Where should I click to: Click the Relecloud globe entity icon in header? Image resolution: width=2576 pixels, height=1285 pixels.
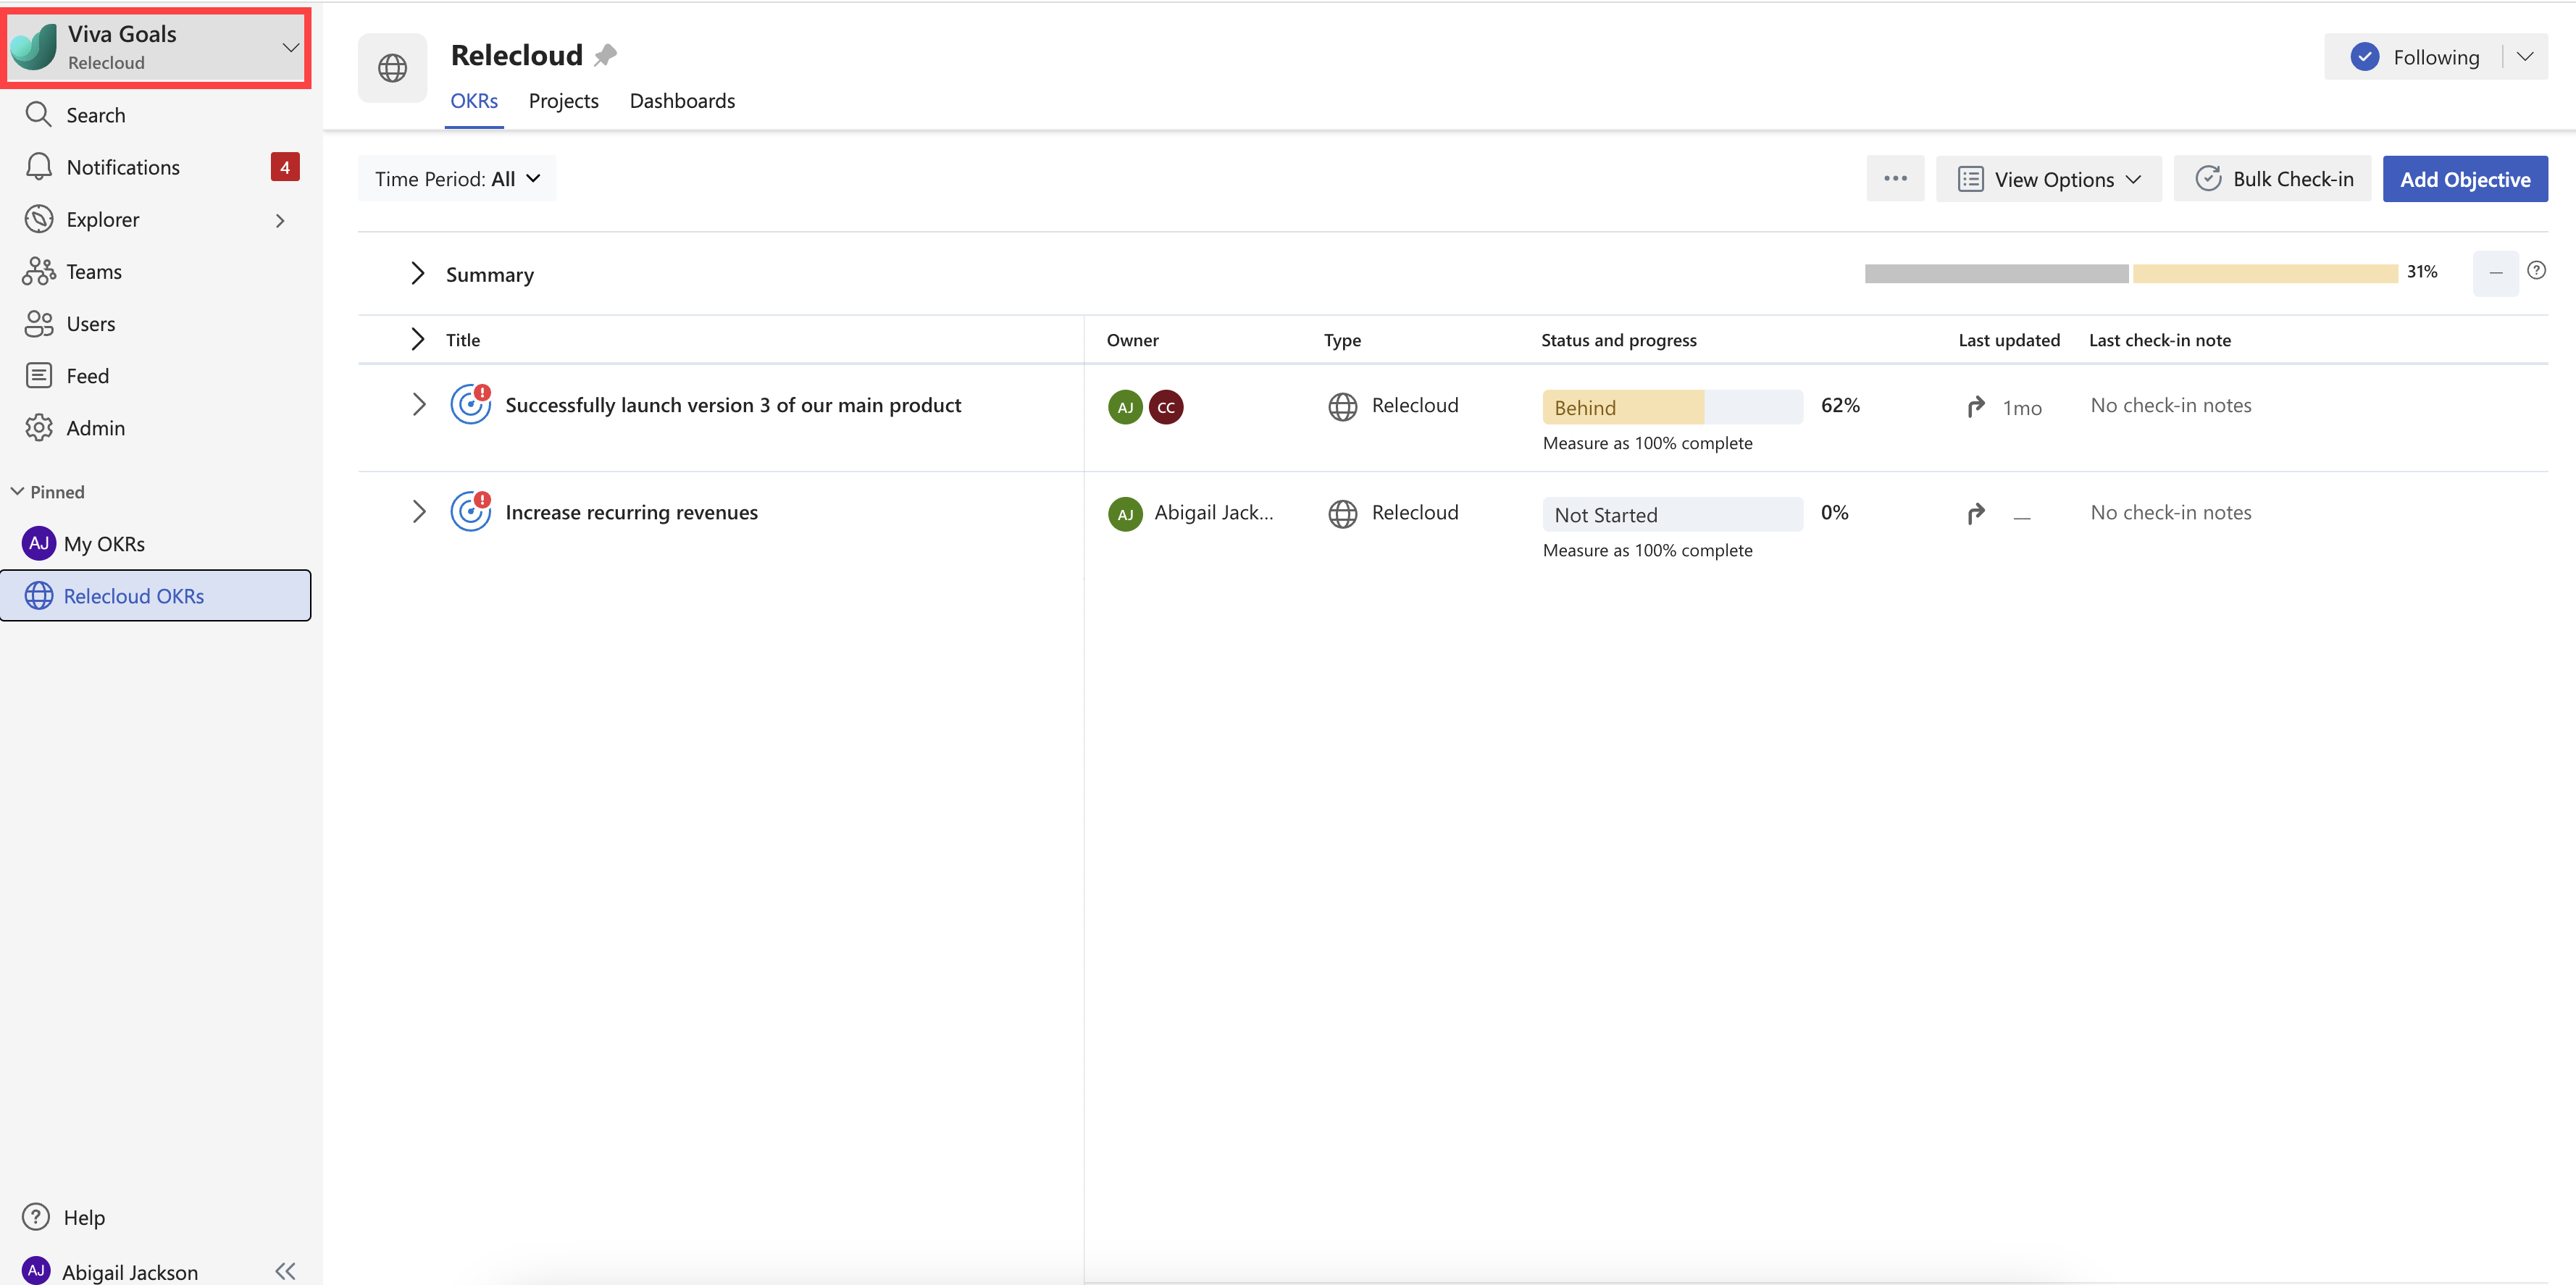[392, 68]
